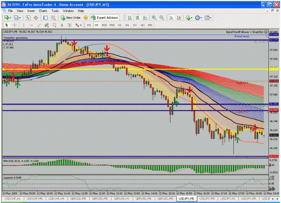
Task: Expand the Templates dropdown arrow
Action: [210, 18]
